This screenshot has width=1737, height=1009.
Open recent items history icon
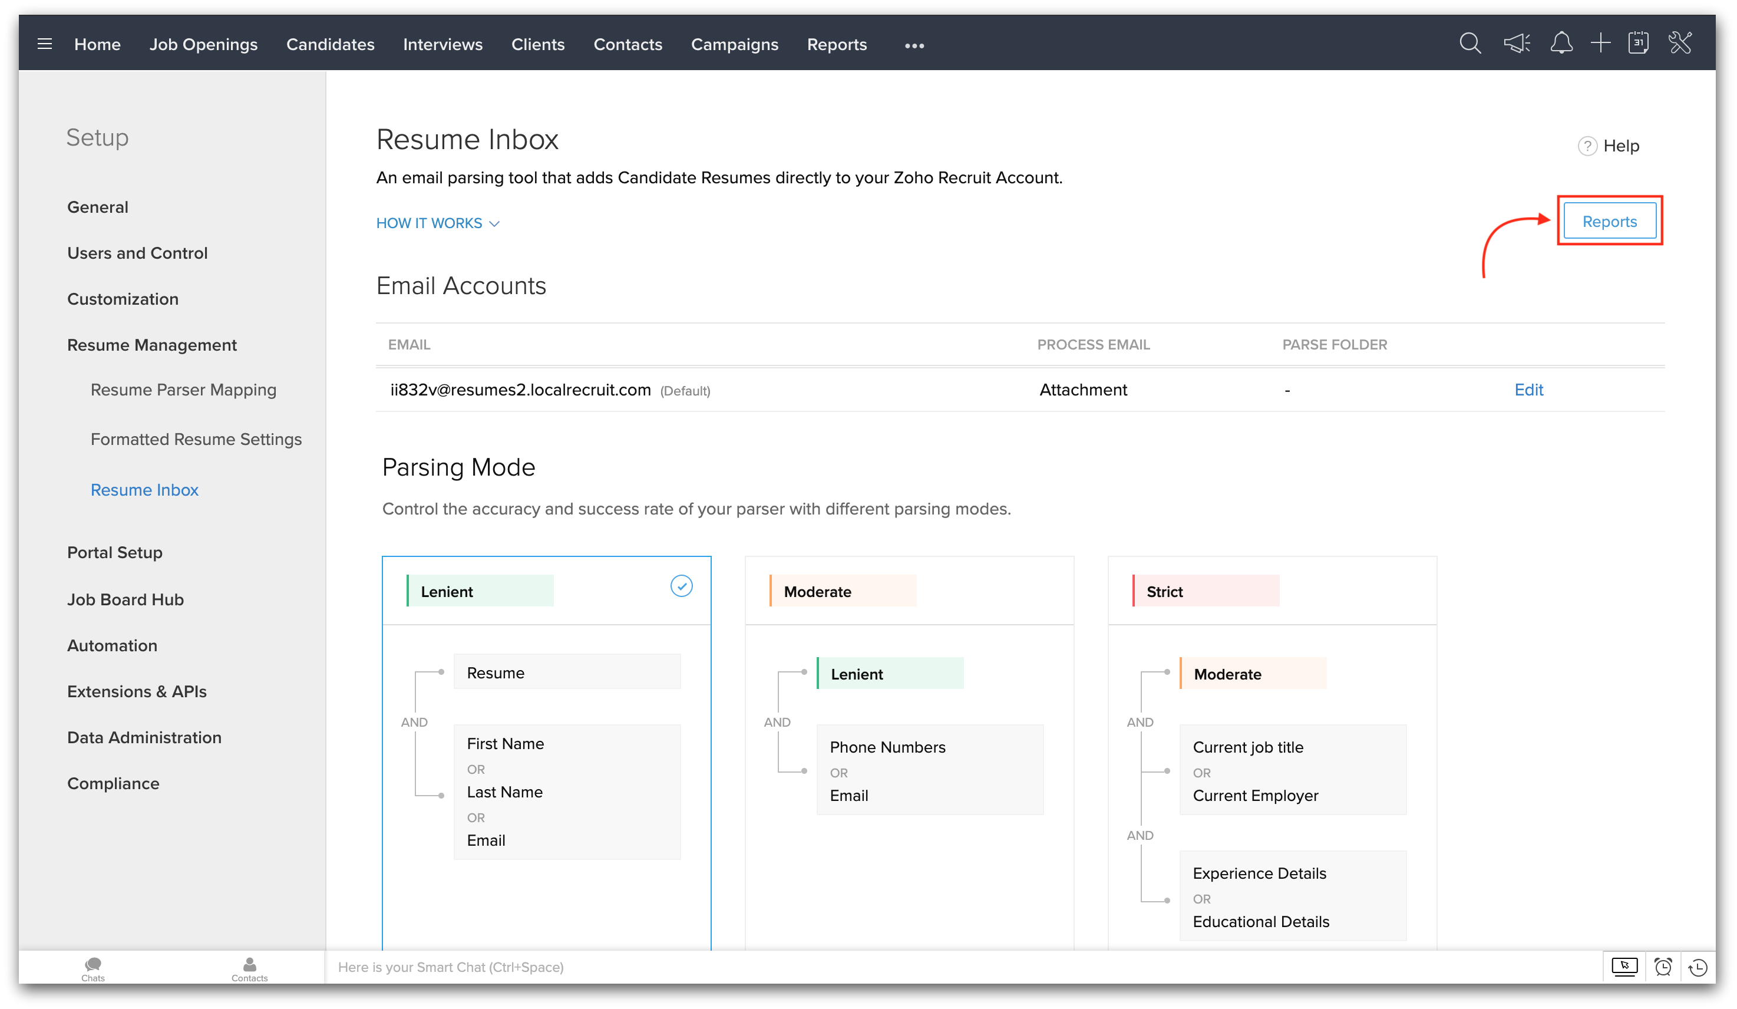click(1698, 967)
